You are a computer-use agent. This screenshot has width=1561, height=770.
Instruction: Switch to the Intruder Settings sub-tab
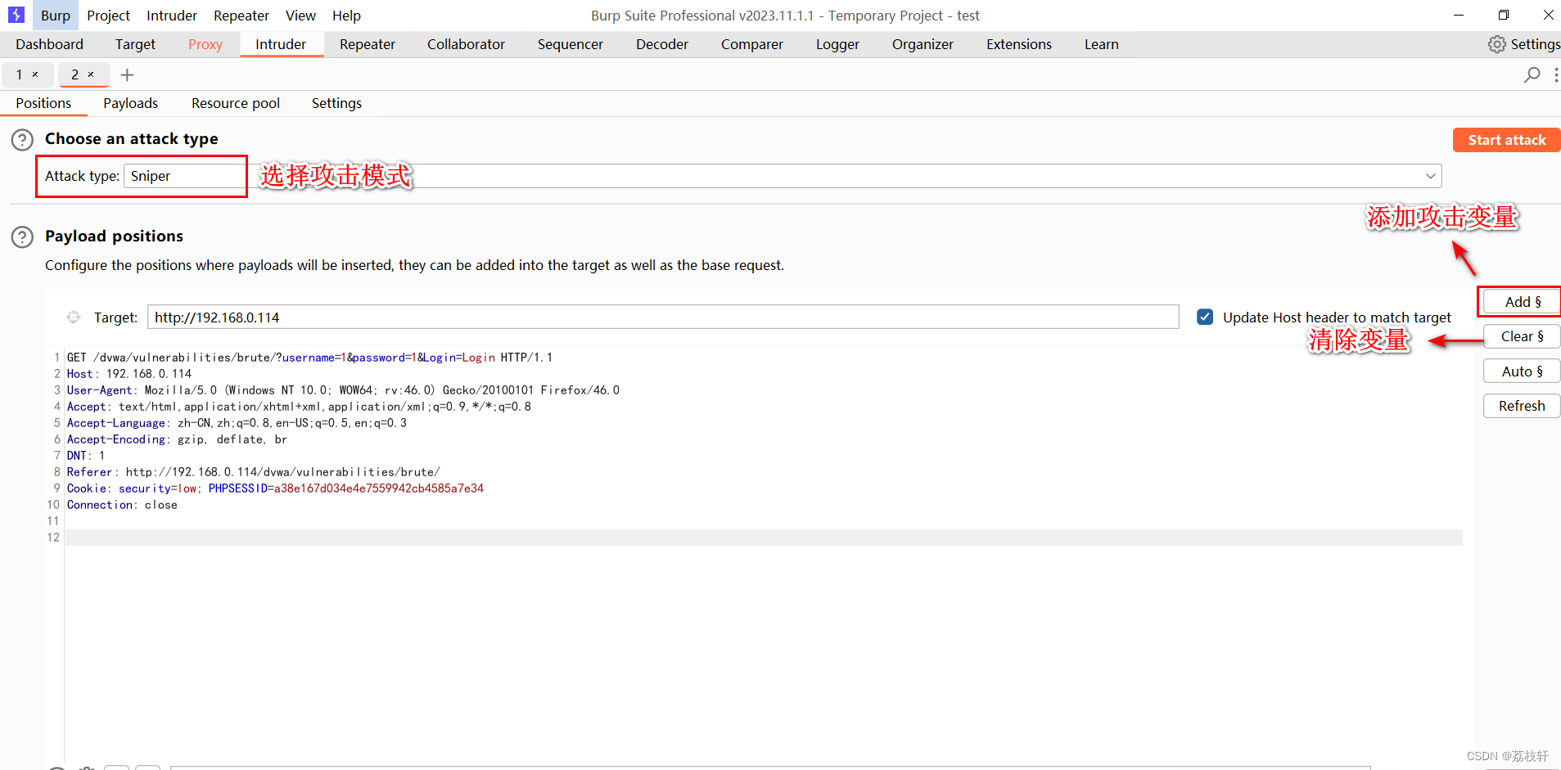pyautogui.click(x=336, y=103)
